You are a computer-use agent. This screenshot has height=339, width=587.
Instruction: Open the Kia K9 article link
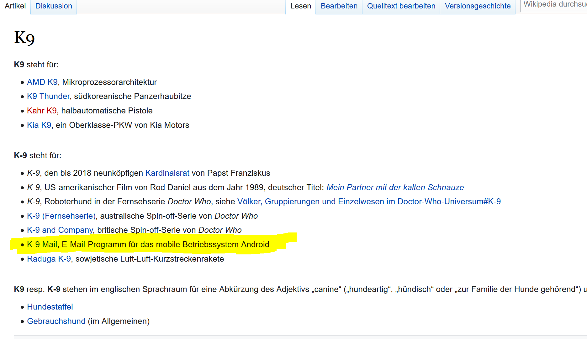(39, 125)
